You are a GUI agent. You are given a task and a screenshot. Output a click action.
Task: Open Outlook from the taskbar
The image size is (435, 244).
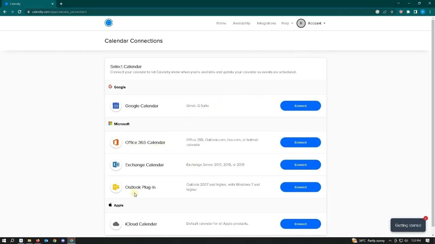click(46, 241)
